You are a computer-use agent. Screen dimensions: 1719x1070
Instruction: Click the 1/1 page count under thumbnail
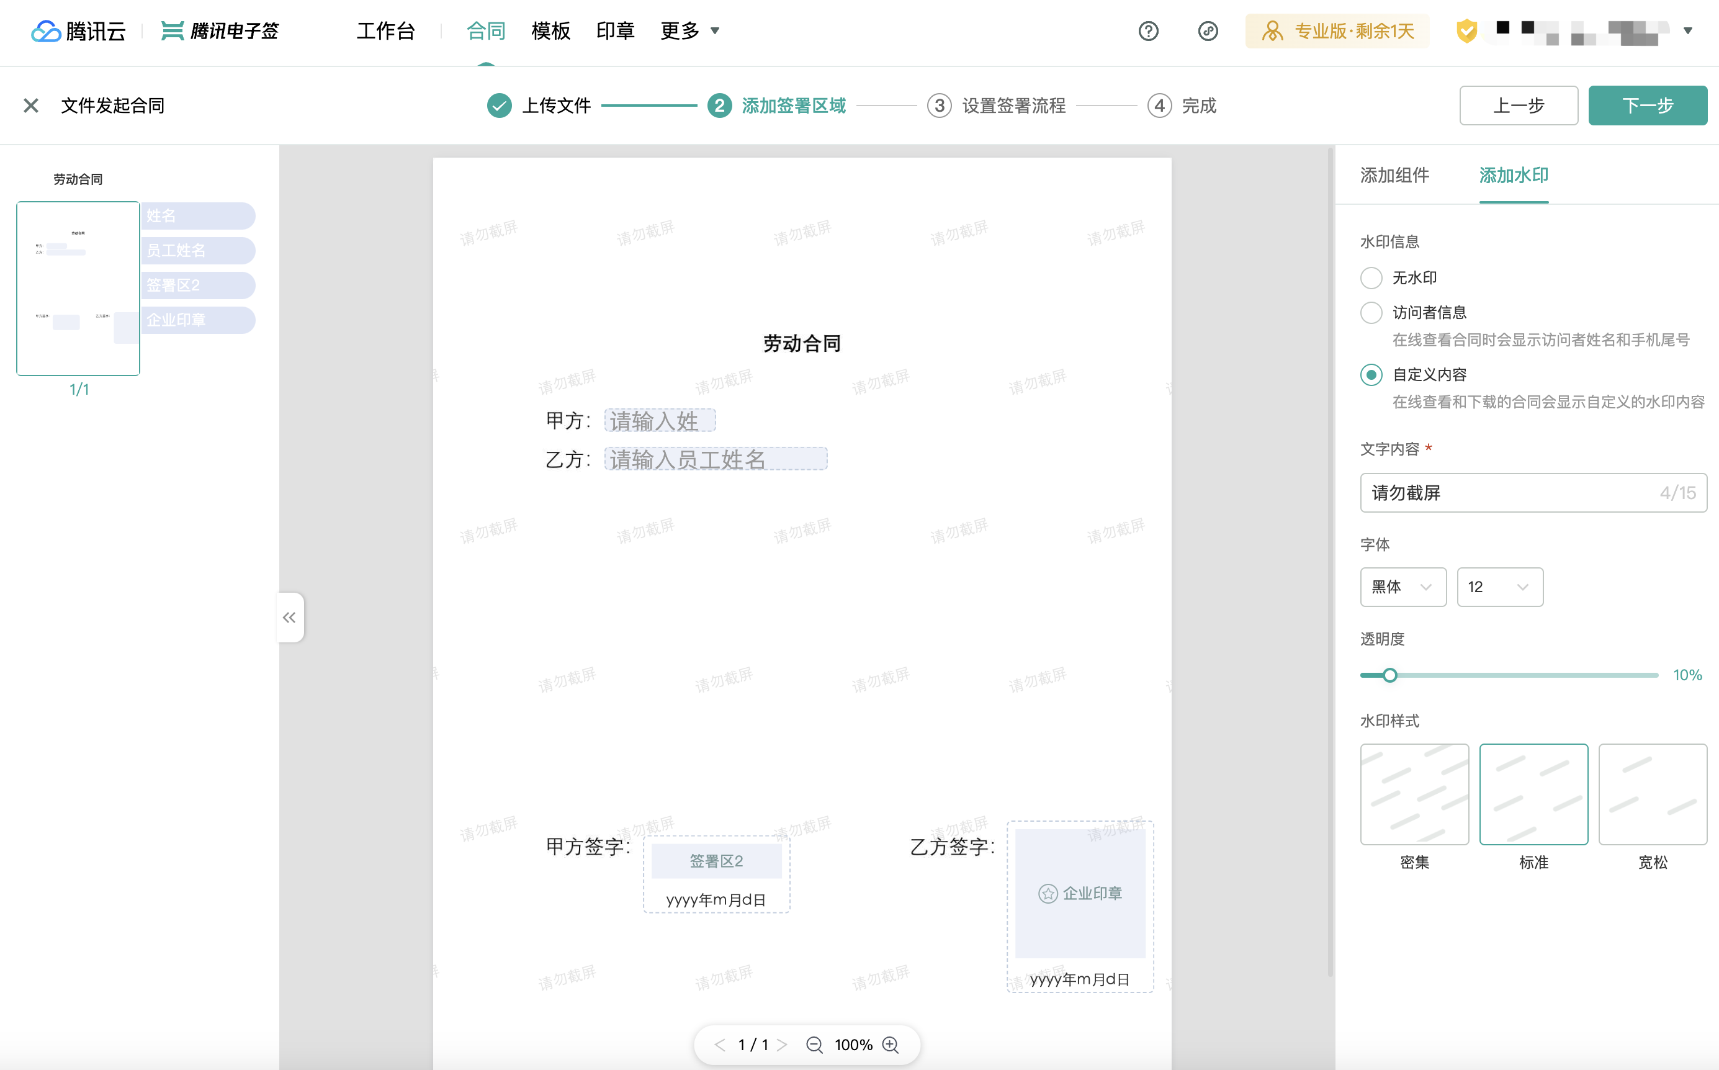click(79, 389)
